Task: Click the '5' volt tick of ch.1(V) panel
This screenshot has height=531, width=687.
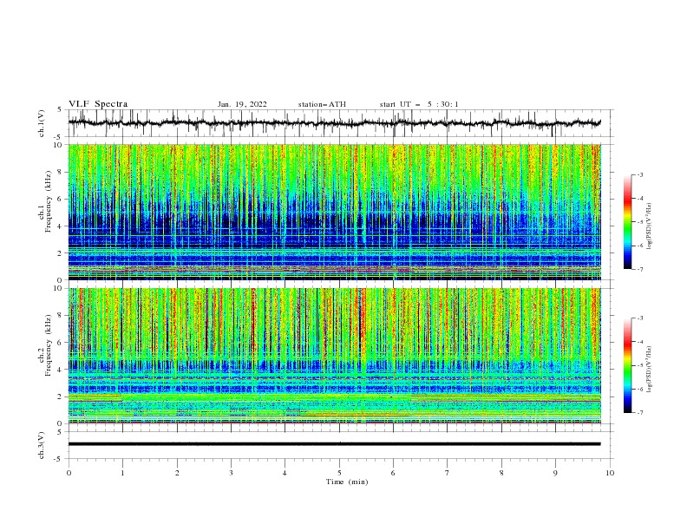Action: (60, 109)
